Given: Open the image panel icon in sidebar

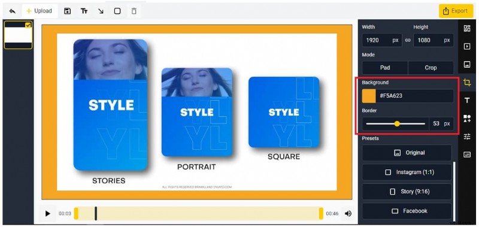Looking at the screenshot, I should tap(467, 65).
